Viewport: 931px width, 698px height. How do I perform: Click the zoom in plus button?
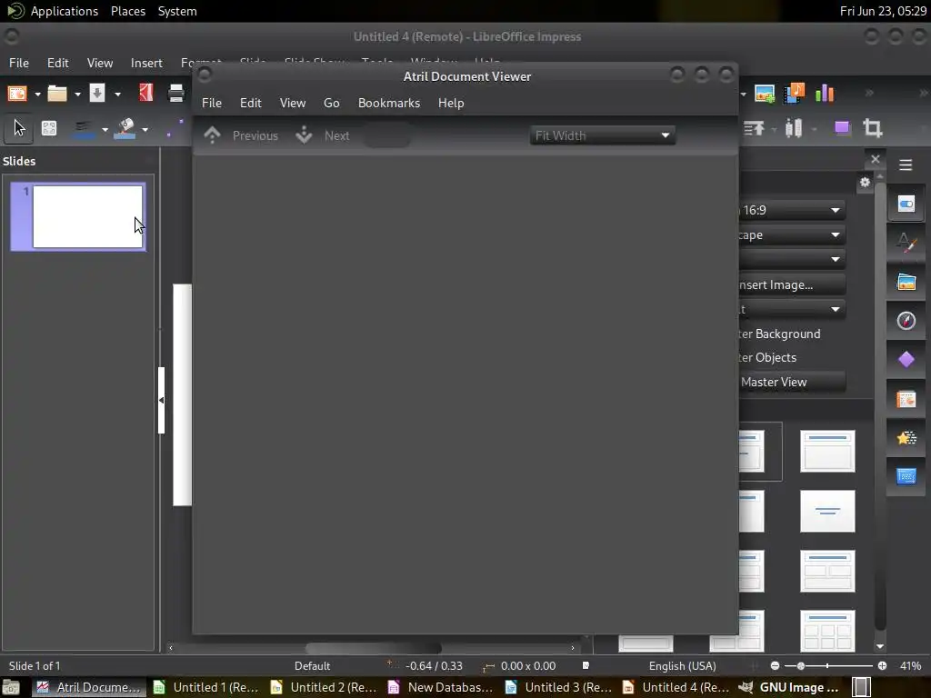click(x=882, y=666)
